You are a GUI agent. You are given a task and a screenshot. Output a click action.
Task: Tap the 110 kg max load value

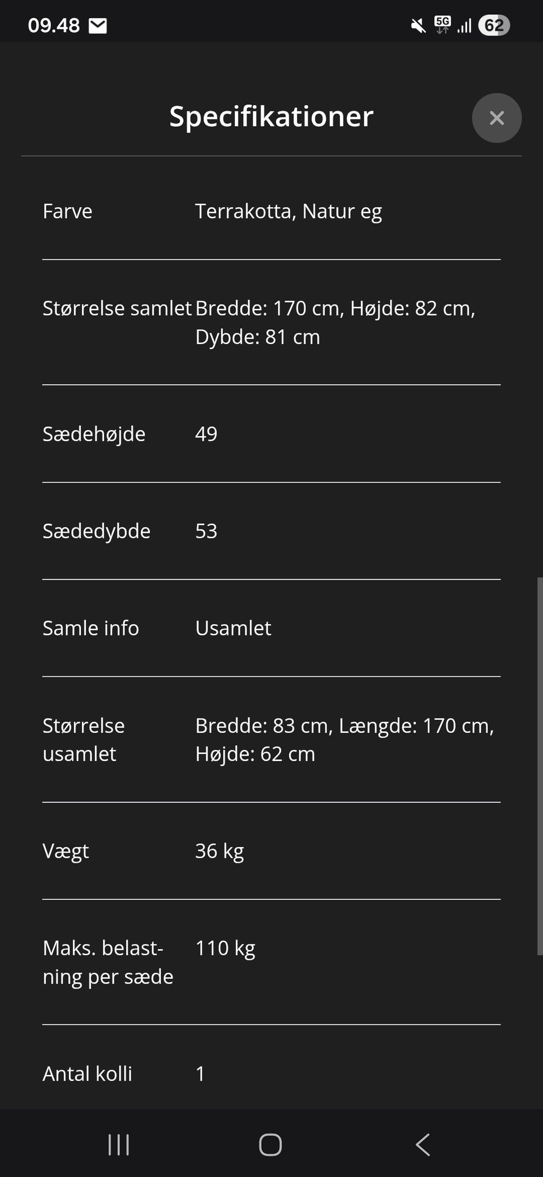(225, 948)
